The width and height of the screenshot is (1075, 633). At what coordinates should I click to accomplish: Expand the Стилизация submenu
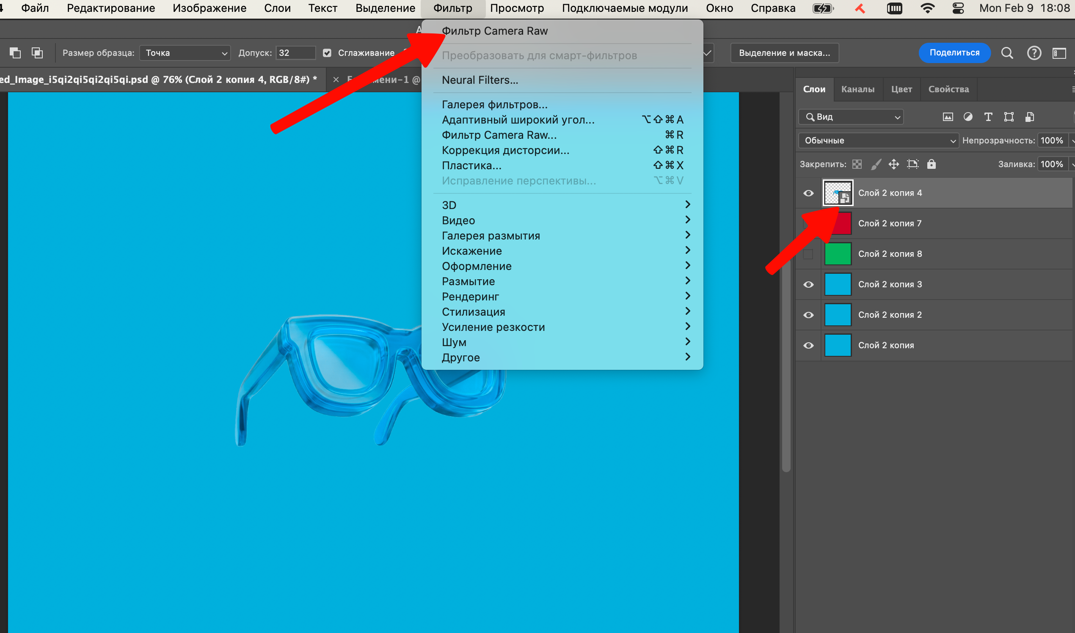474,312
